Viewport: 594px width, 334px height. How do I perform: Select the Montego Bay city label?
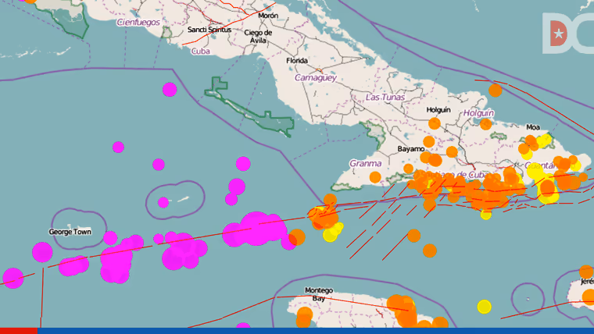click(x=319, y=294)
